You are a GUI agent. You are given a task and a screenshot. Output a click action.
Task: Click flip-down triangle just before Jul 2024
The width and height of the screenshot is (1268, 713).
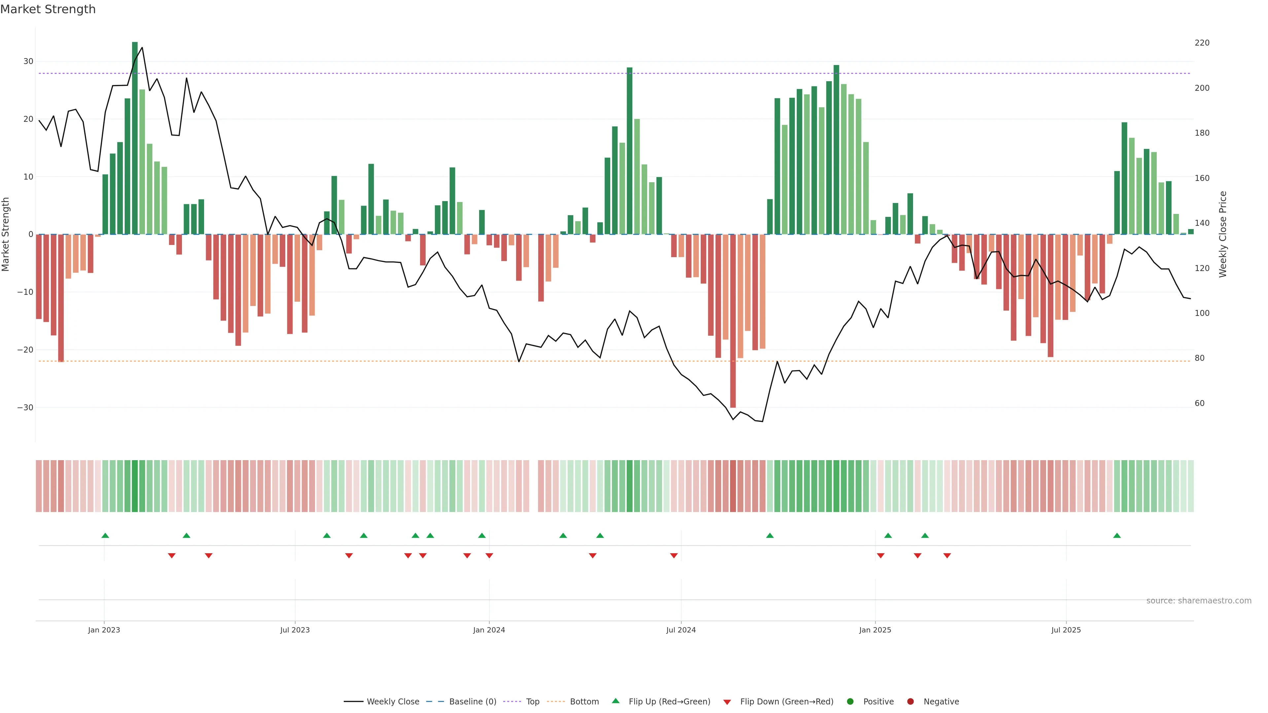tap(674, 556)
